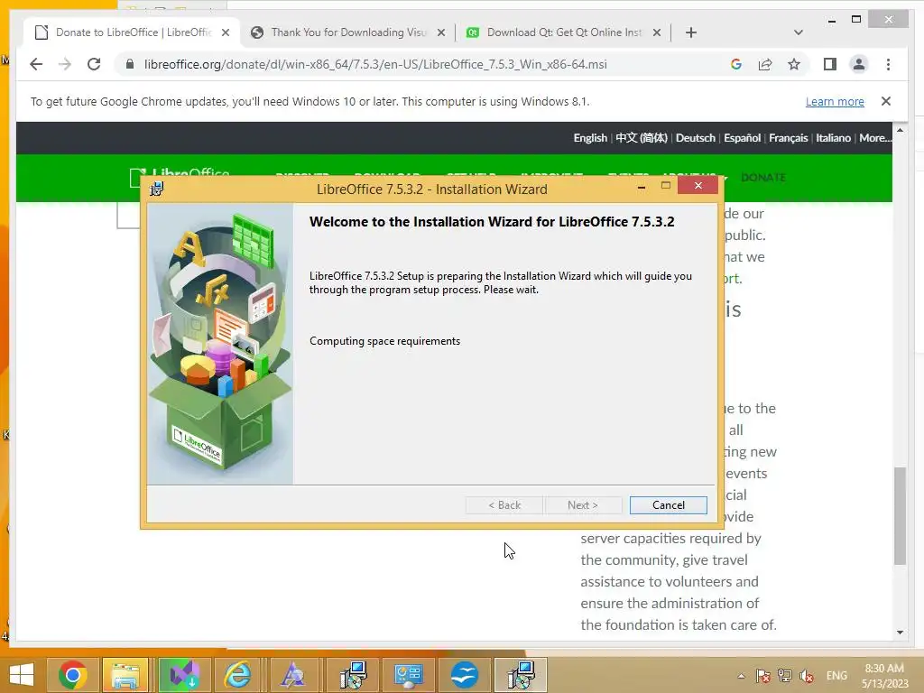Select 中文 (简体) language link

pos(642,138)
